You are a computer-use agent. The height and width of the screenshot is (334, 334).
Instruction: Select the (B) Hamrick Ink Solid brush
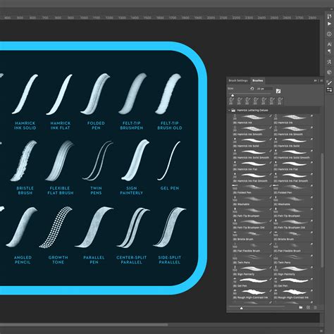pyautogui.click(x=252, y=142)
